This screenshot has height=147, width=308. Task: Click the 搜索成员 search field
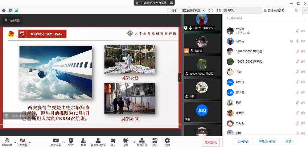pos(265,18)
